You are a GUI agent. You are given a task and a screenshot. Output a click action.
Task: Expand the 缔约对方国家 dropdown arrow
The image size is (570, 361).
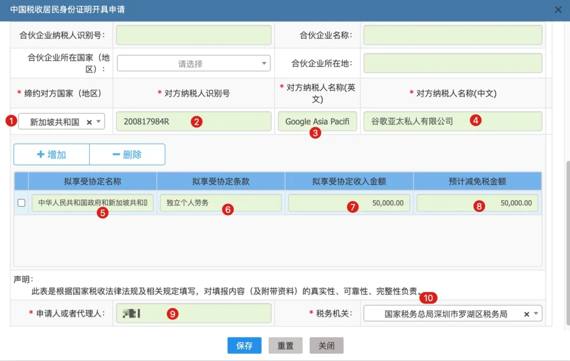click(x=99, y=121)
